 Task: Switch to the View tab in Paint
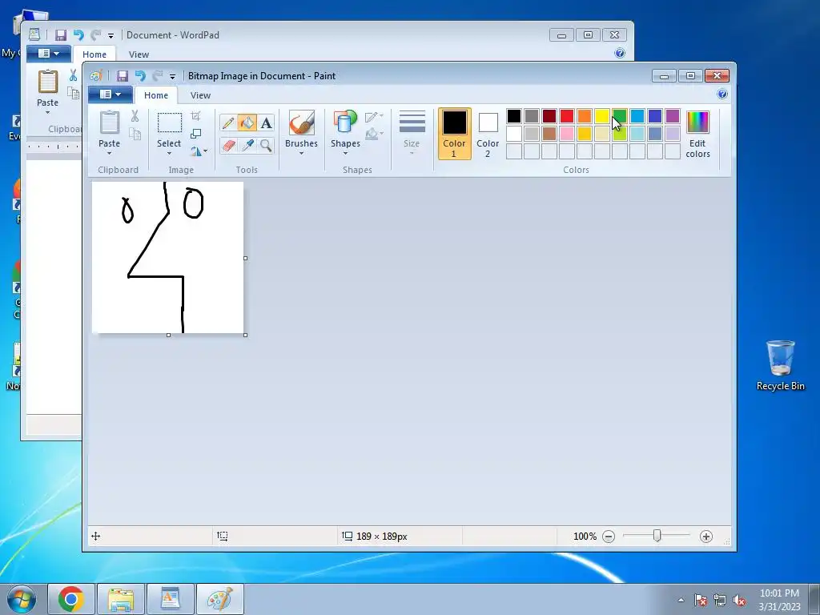pos(200,95)
